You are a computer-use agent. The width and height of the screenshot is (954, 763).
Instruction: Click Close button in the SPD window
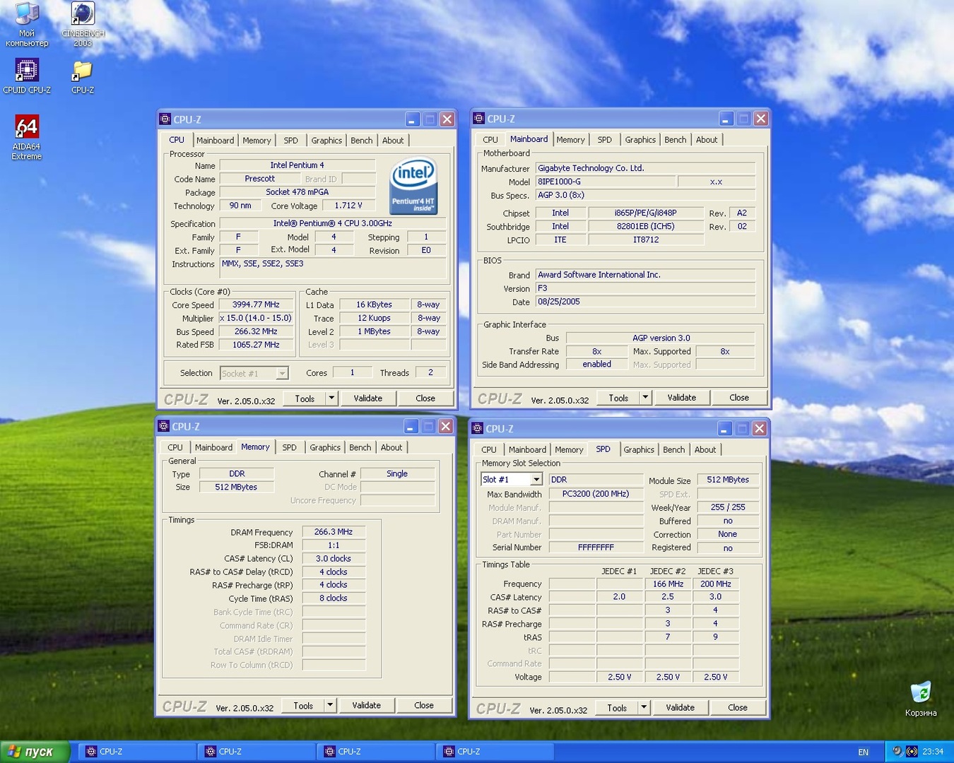point(738,707)
